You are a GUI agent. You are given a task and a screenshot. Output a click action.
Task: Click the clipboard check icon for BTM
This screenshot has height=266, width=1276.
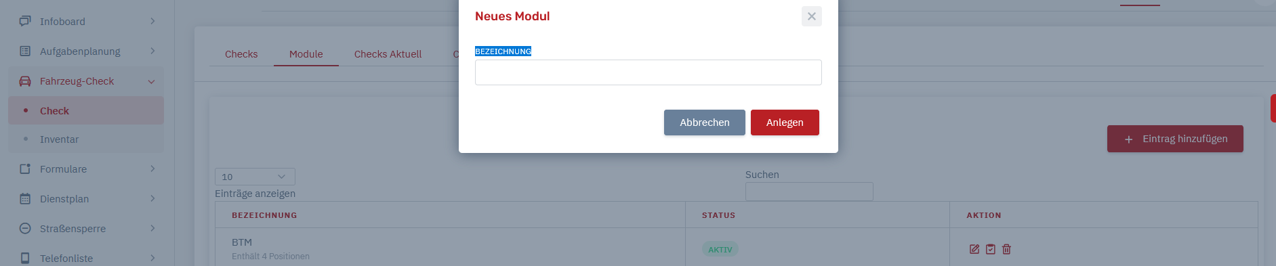[x=991, y=249]
